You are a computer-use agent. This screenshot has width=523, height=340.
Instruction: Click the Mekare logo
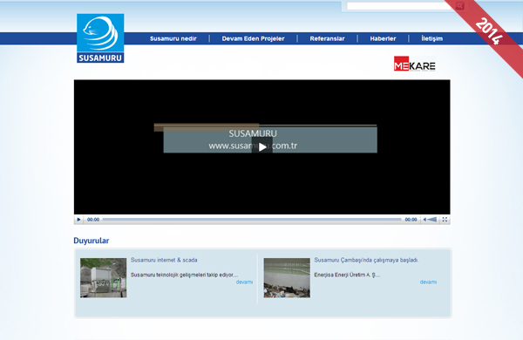click(x=415, y=64)
